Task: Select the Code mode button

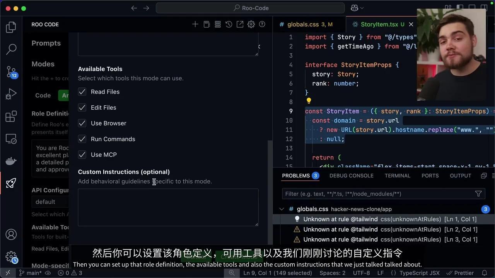Action: 43,95
